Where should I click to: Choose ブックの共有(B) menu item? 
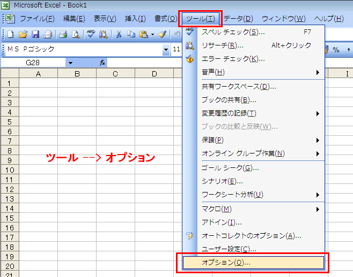[x=254, y=100]
